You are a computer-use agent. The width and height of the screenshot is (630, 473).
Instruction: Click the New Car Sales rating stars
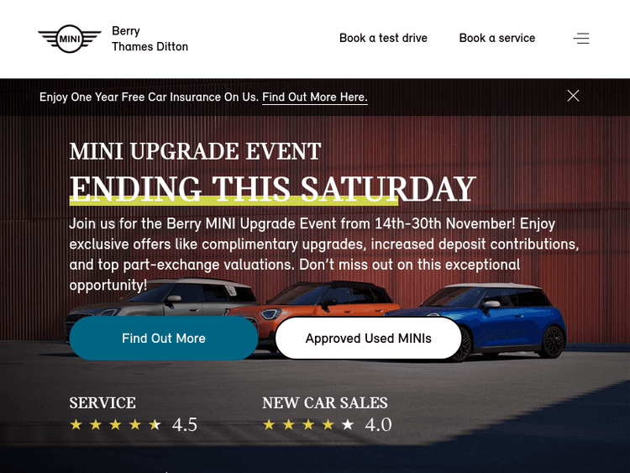pos(308,425)
